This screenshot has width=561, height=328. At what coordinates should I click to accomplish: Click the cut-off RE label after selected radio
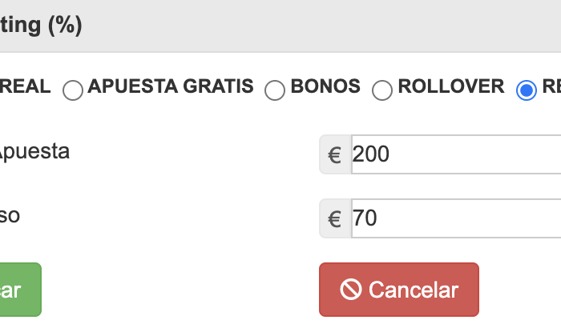coord(551,86)
